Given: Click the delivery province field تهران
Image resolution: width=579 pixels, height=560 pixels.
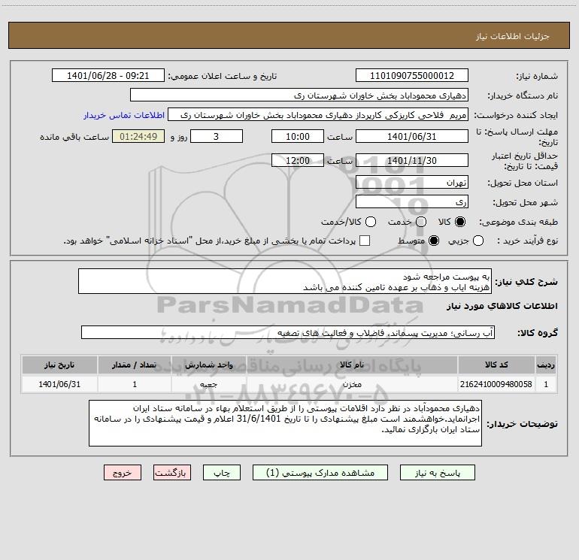Looking at the screenshot, I should 412,183.
